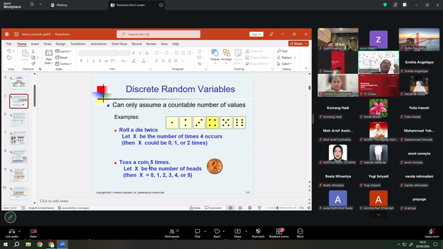Click the zoom out minus button
Screen dimensions: 443x249
266,207
